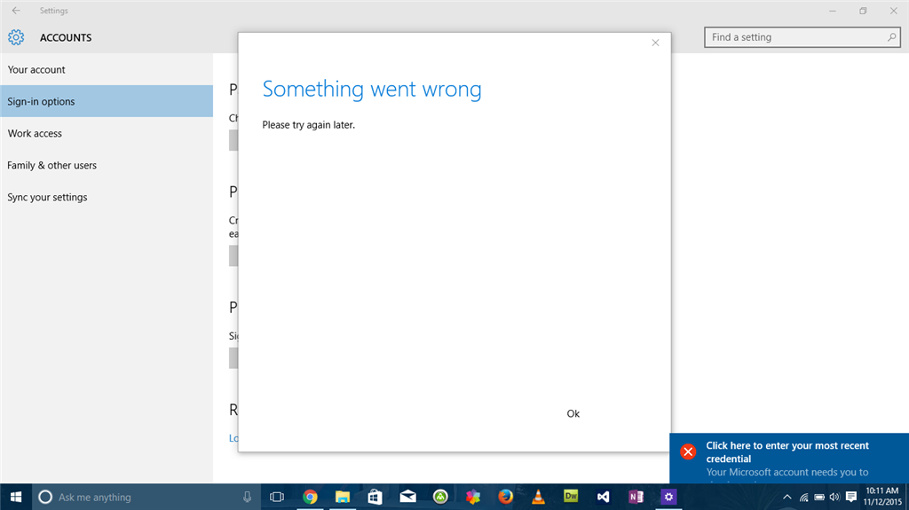Click the Cortana microphone icon

(x=247, y=498)
